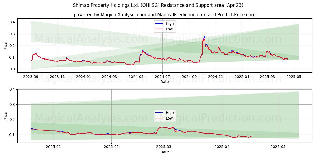Click the 2024-03 tick label on top chart
Viewport: 316px width, 158px height.
[x=110, y=77]
